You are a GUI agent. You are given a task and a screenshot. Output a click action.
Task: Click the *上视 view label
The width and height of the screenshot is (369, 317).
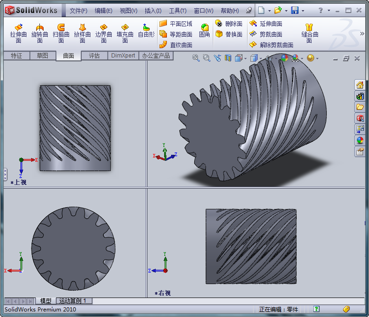19,183
